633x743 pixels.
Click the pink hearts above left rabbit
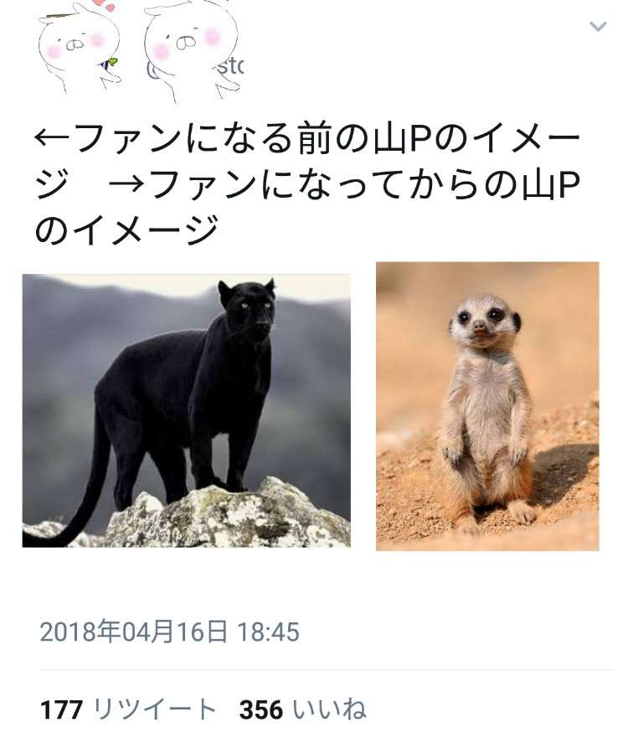pyautogui.click(x=104, y=4)
